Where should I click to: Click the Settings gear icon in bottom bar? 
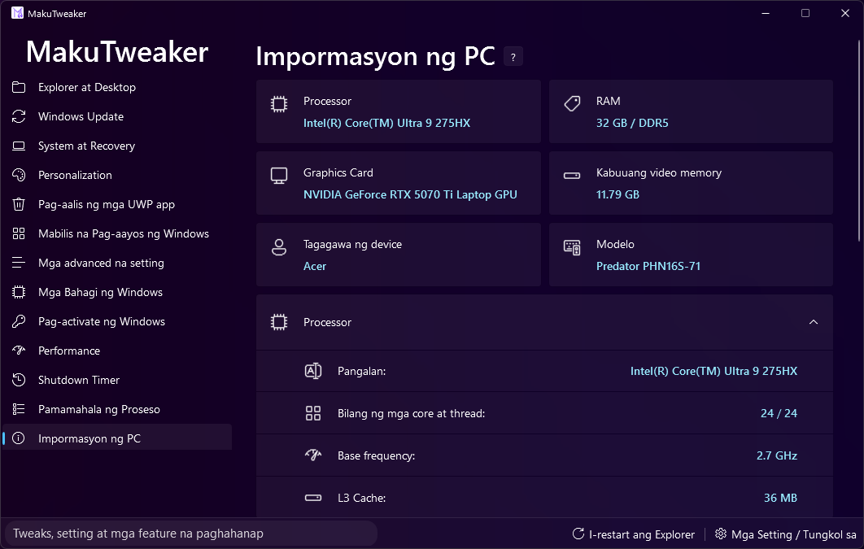[720, 534]
